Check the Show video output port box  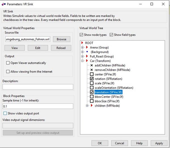tap(5, 113)
